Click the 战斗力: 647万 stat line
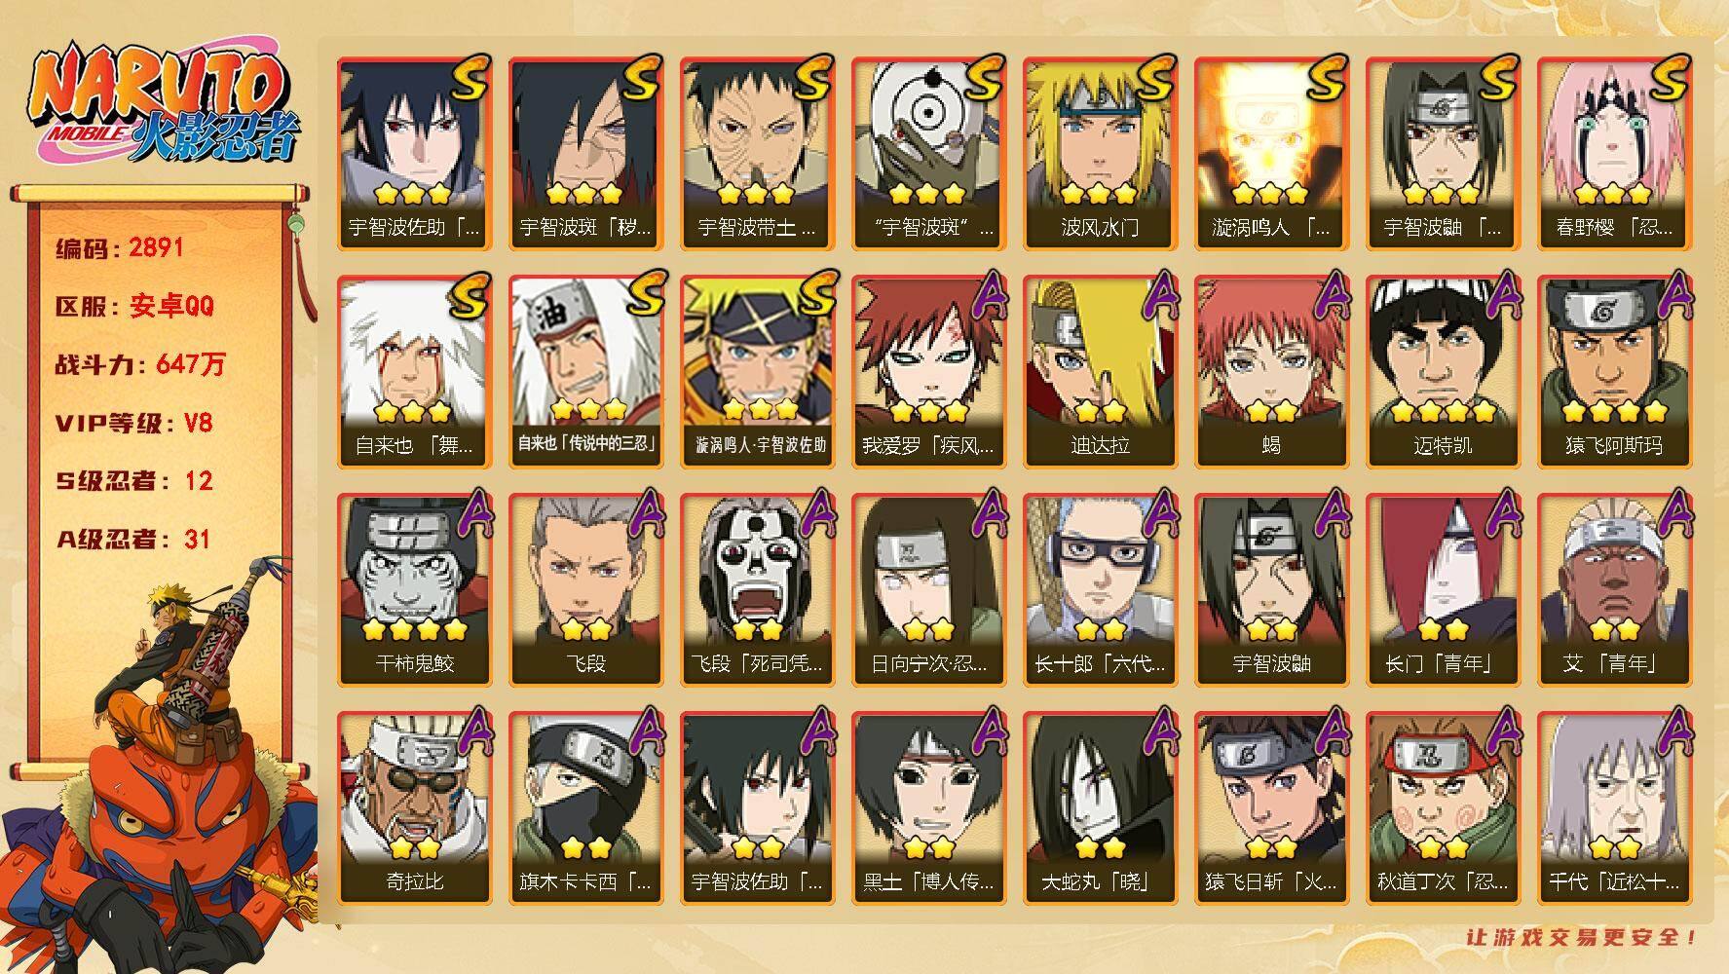The height and width of the screenshot is (974, 1729). click(140, 364)
